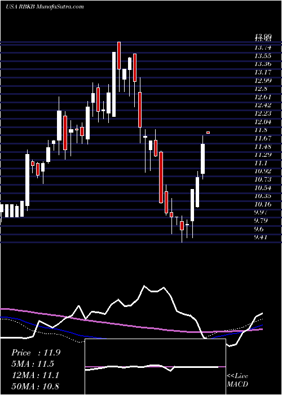282x395 pixels.
Task: Select the 10.54 price axis label
Action: (x=263, y=188)
